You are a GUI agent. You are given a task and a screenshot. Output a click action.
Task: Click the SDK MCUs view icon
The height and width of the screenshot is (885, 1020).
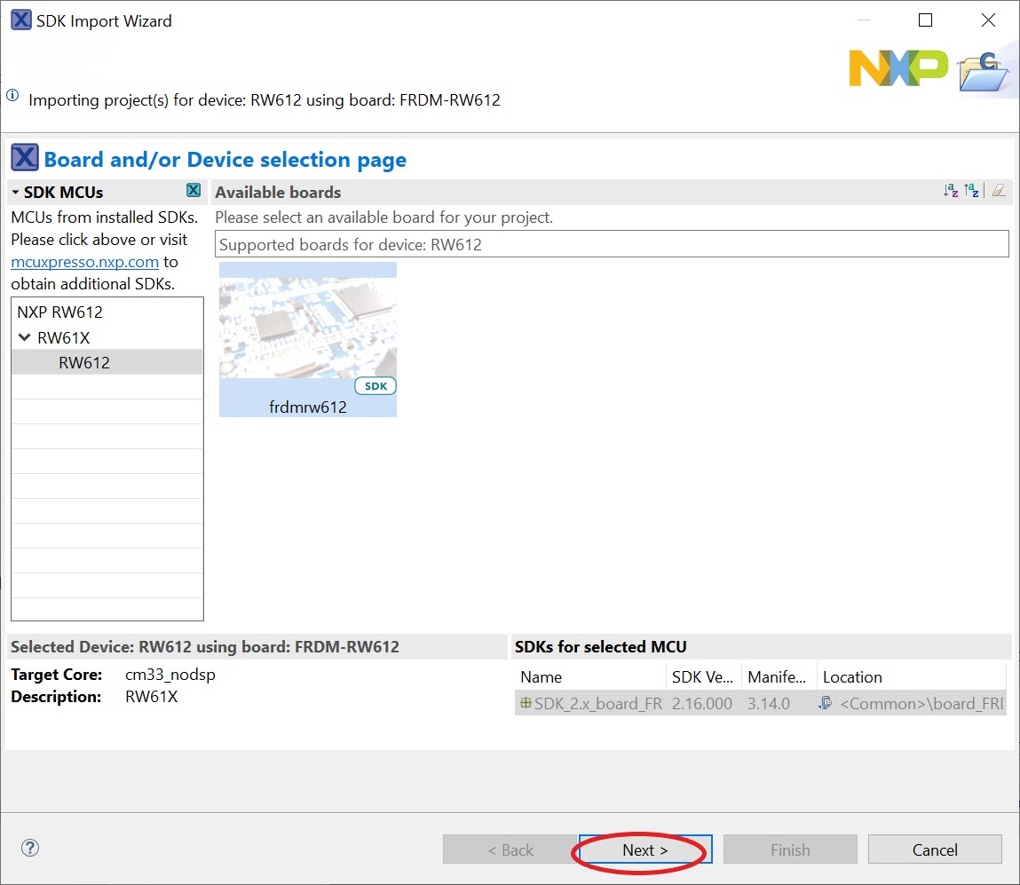click(194, 191)
